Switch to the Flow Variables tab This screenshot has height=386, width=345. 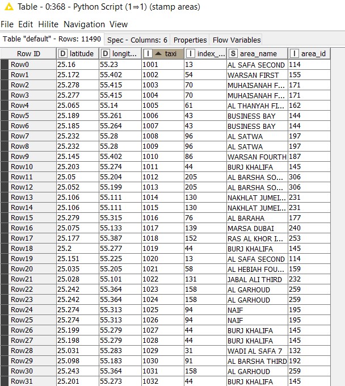pos(237,40)
